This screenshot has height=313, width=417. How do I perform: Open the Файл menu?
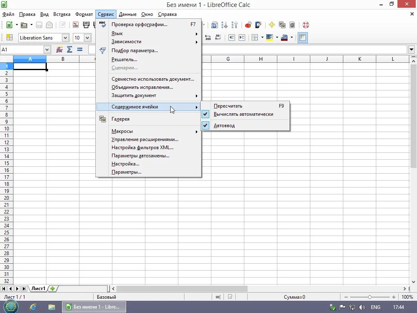click(8, 14)
